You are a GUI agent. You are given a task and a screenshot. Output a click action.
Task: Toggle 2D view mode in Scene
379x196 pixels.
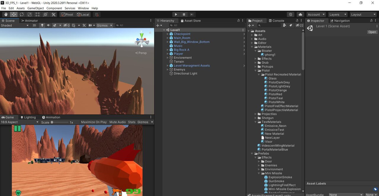tap(34, 26)
